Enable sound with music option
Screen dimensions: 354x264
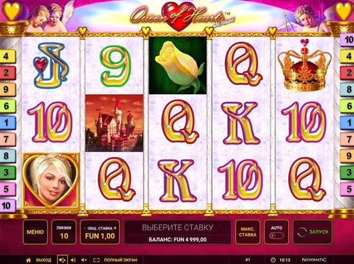(x=62, y=260)
